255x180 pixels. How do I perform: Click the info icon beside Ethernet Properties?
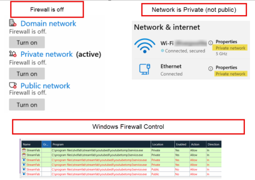210,68
